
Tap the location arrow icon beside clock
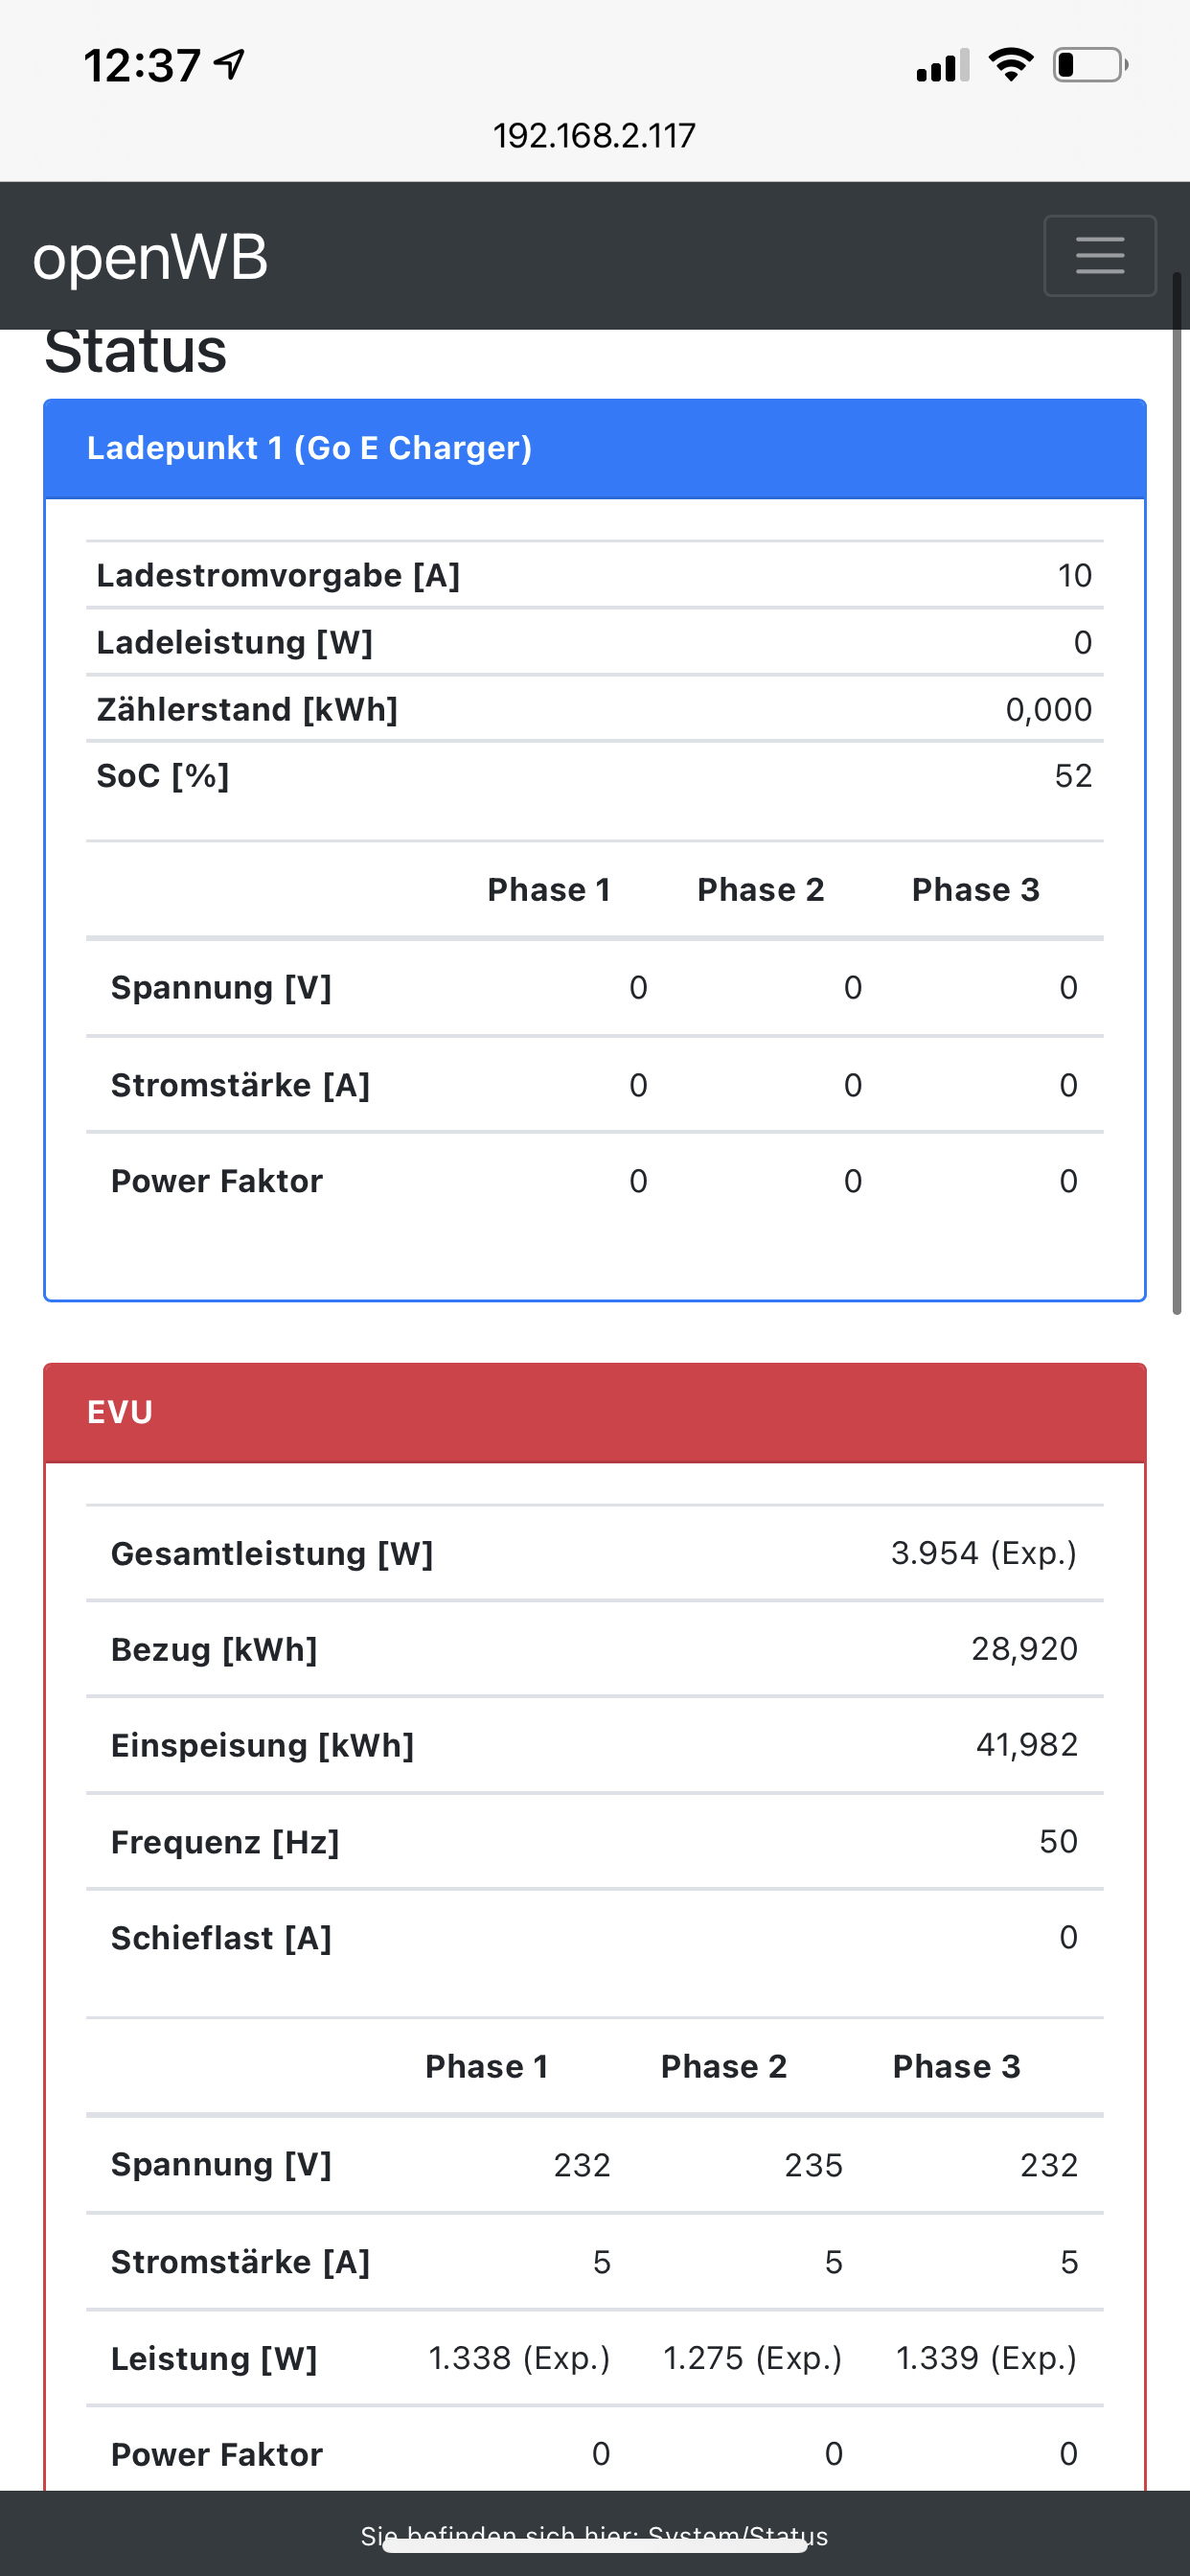click(231, 65)
